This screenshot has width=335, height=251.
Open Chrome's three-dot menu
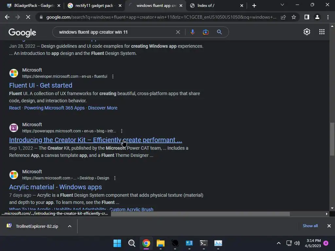click(x=328, y=17)
